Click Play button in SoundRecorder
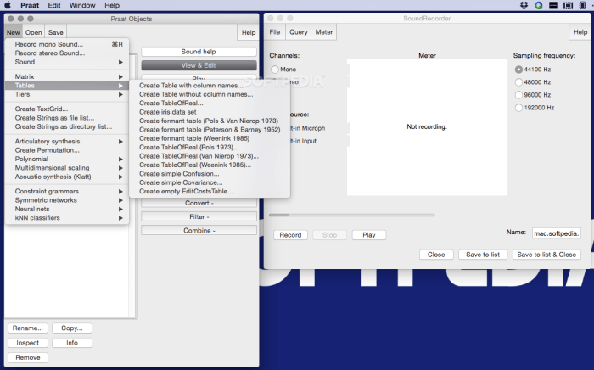The height and width of the screenshot is (370, 594). click(369, 235)
